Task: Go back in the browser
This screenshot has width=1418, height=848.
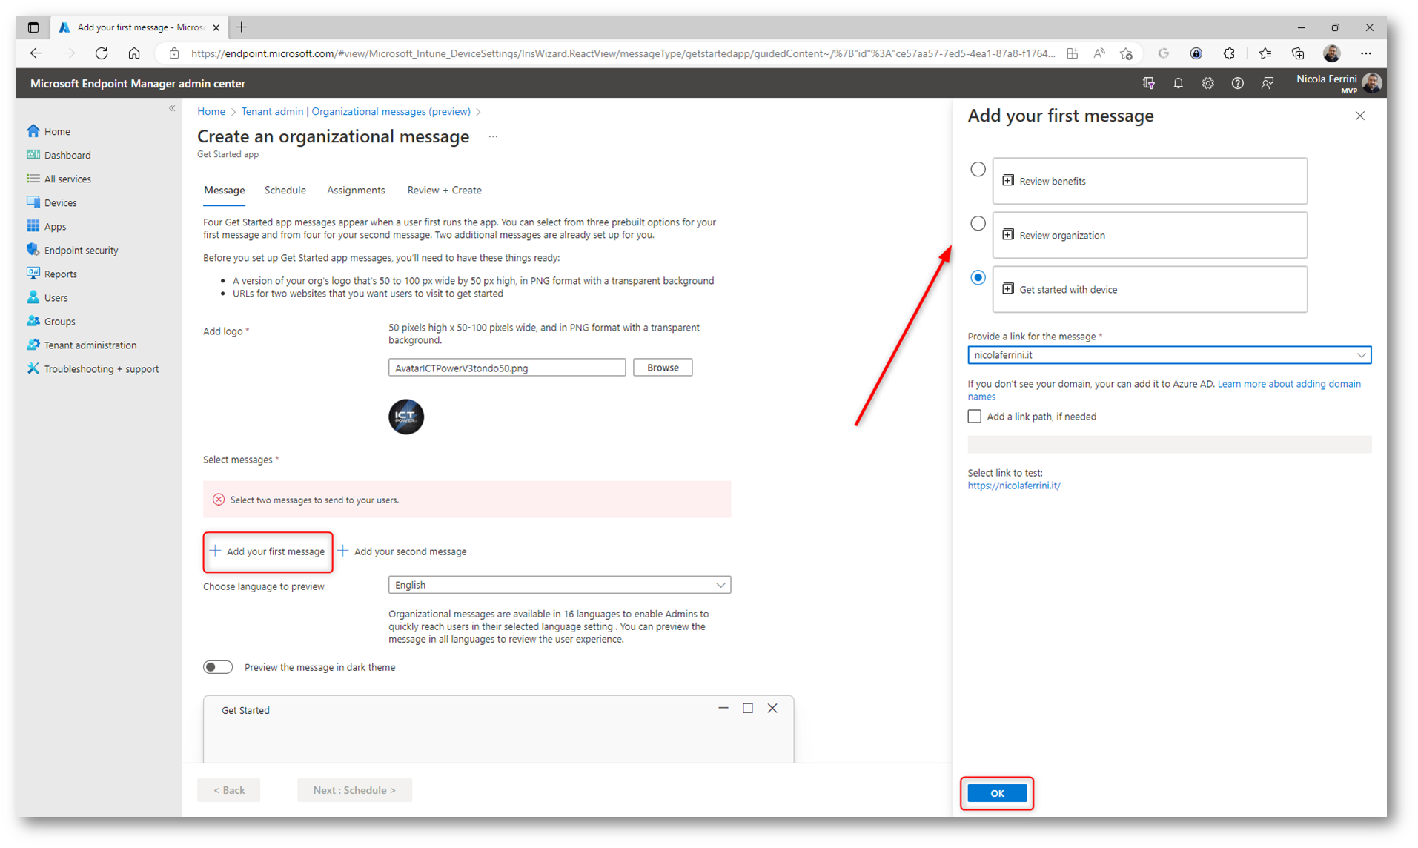Action: [36, 53]
